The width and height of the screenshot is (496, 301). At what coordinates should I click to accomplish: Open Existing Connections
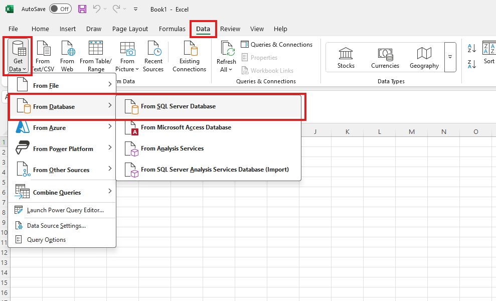189,56
